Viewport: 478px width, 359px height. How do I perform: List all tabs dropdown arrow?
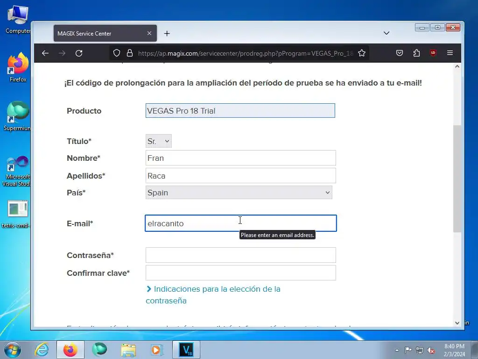[x=386, y=33]
